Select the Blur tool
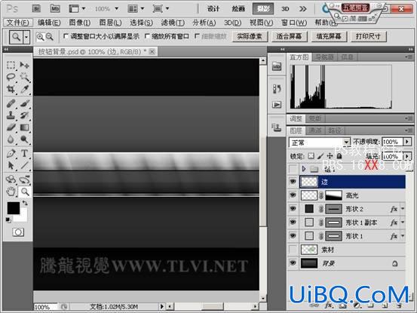 11,139
